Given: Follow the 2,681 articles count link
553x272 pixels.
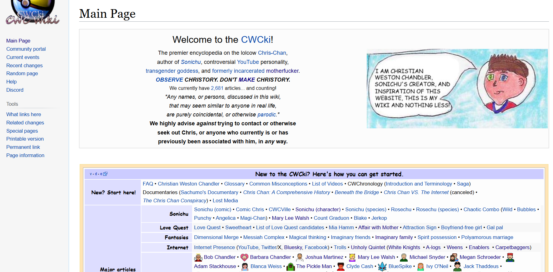Looking at the screenshot, I should pyautogui.click(x=217, y=88).
